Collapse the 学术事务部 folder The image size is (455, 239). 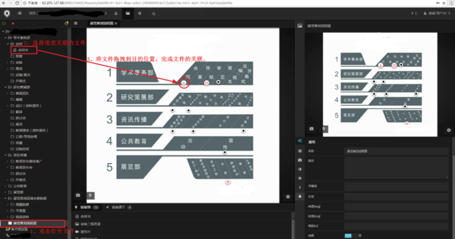click(x=5, y=38)
